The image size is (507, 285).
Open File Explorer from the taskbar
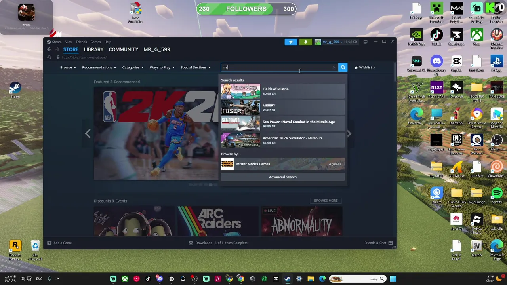(311, 279)
